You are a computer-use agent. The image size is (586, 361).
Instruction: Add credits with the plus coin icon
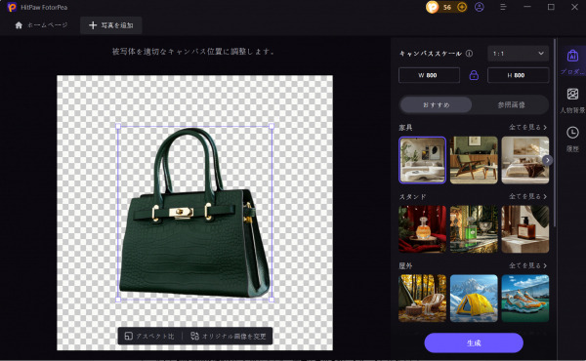tap(462, 7)
